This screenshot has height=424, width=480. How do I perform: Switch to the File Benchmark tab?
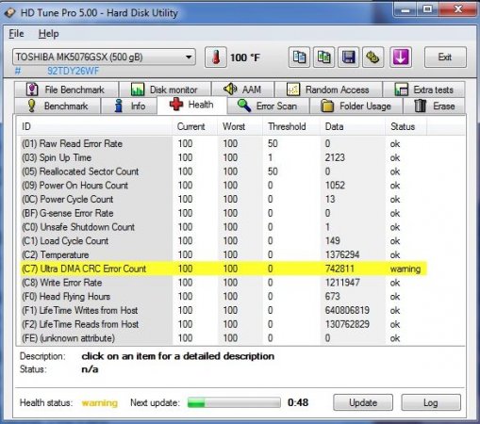66,90
